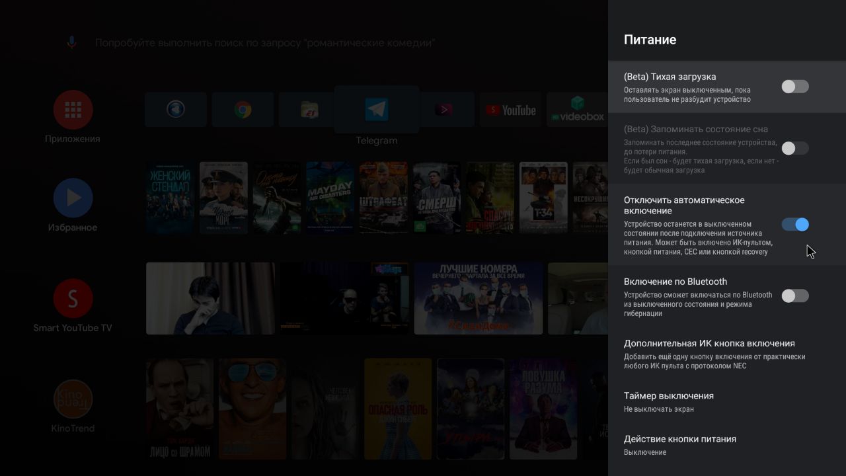Open the Smart YouTube TV channel icon
Image resolution: width=846 pixels, height=476 pixels.
73,298
